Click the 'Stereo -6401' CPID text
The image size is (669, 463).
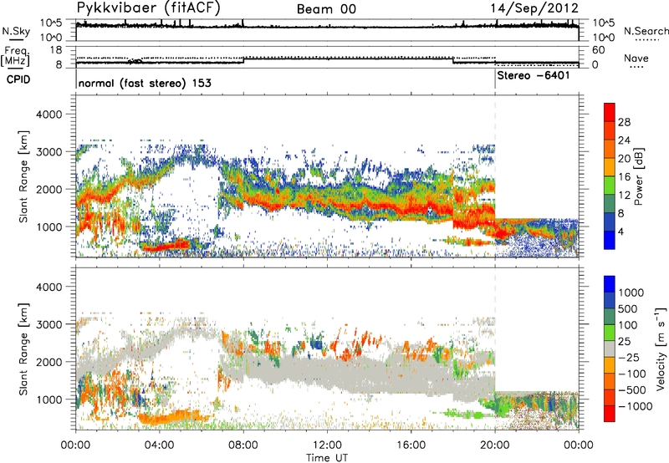(534, 76)
